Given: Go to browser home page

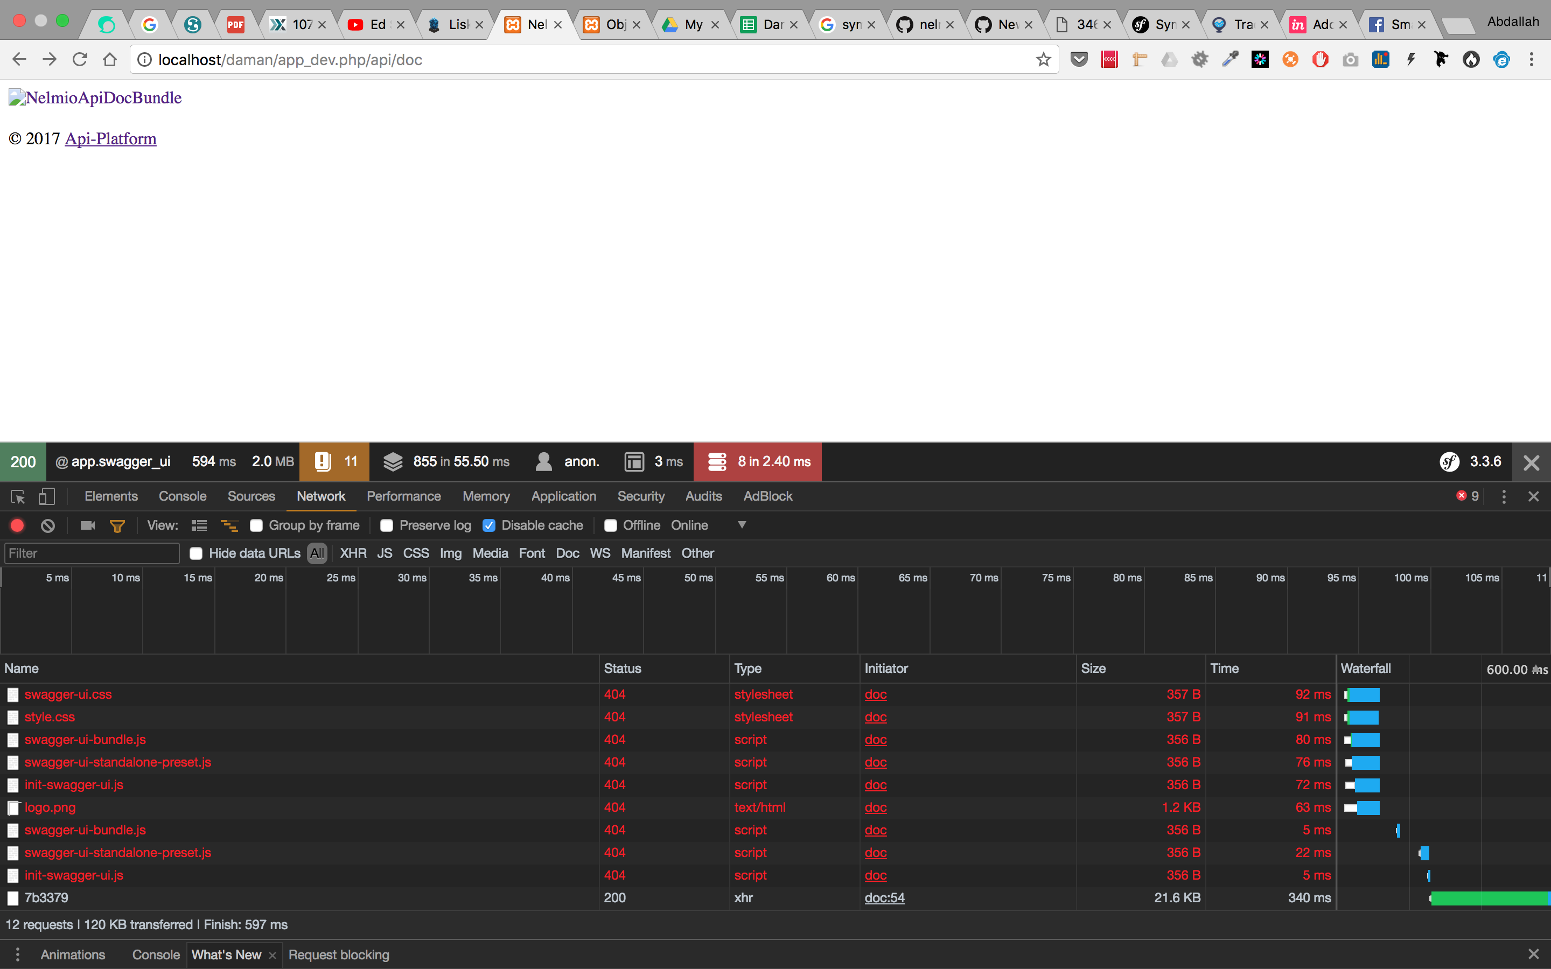Looking at the screenshot, I should pyautogui.click(x=110, y=60).
